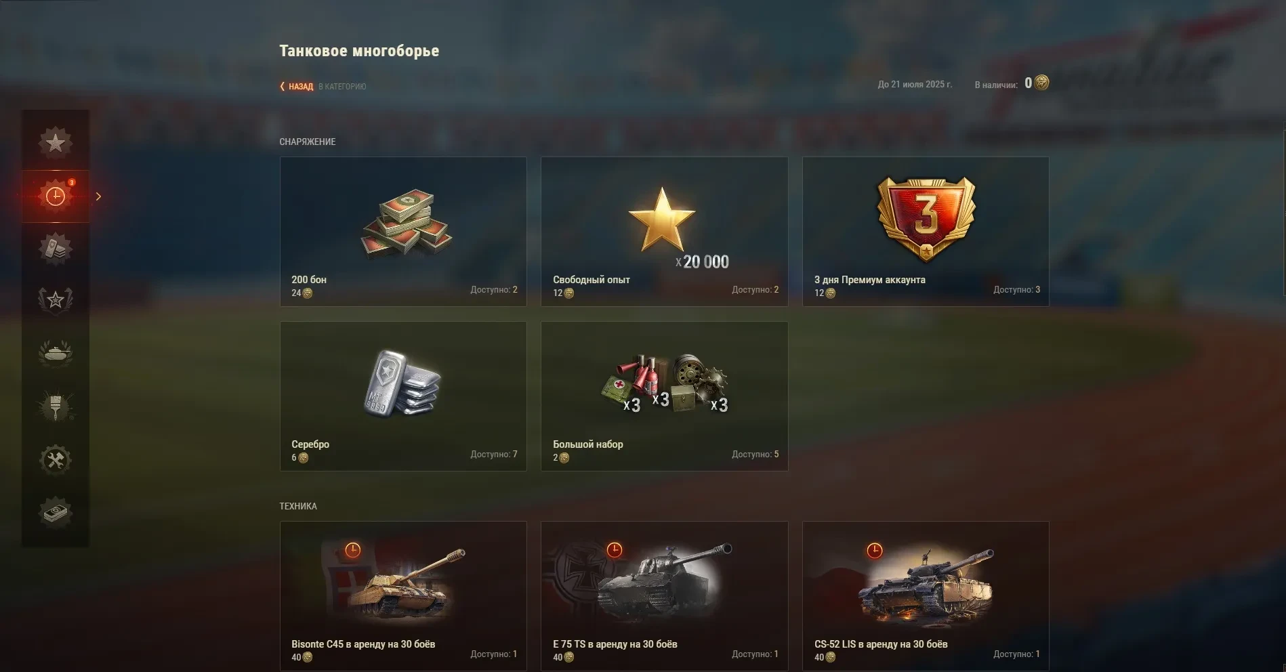The height and width of the screenshot is (672, 1286).
Task: Select the clock limited-time offers sidebar icon
Action: (x=56, y=196)
